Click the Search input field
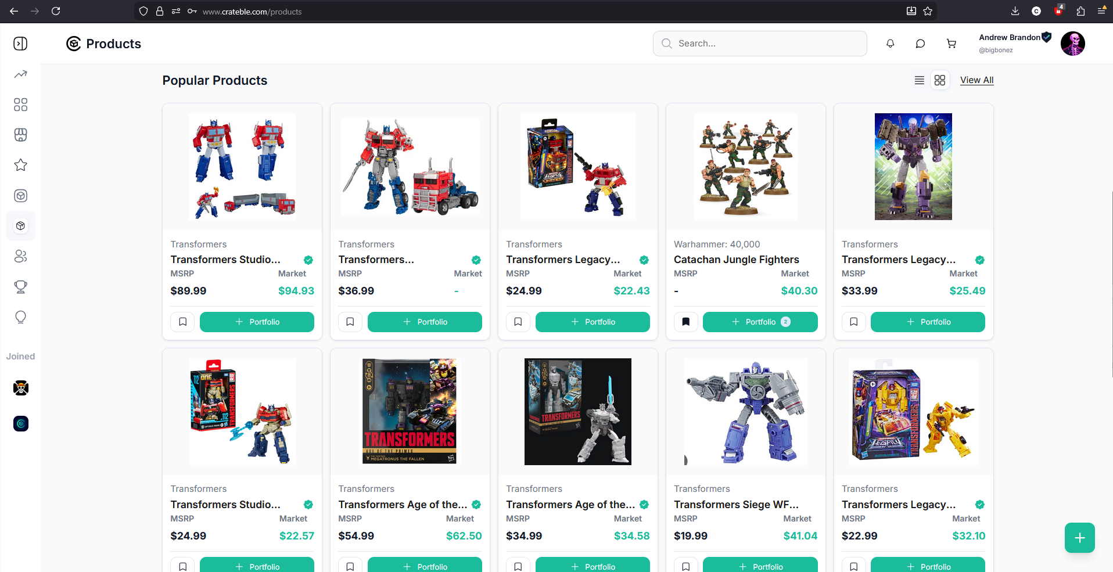 [x=760, y=44]
